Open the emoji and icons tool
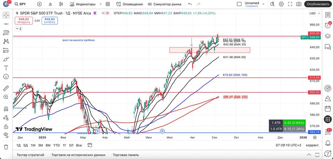The height and width of the screenshot is (159, 333). click(x=6, y=77)
